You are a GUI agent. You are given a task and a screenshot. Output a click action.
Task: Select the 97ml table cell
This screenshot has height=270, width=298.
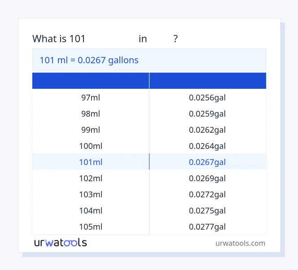(x=91, y=97)
